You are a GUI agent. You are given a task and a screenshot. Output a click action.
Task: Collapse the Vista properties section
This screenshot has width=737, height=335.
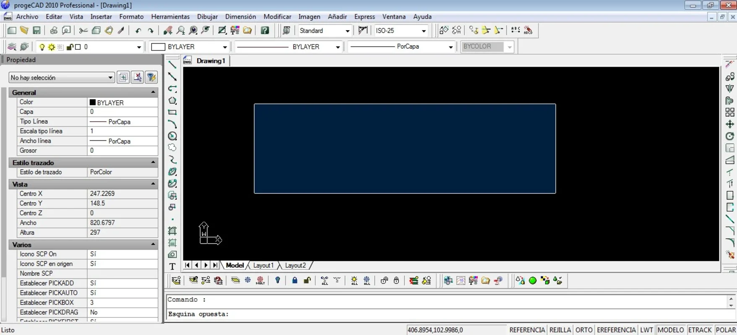(153, 184)
